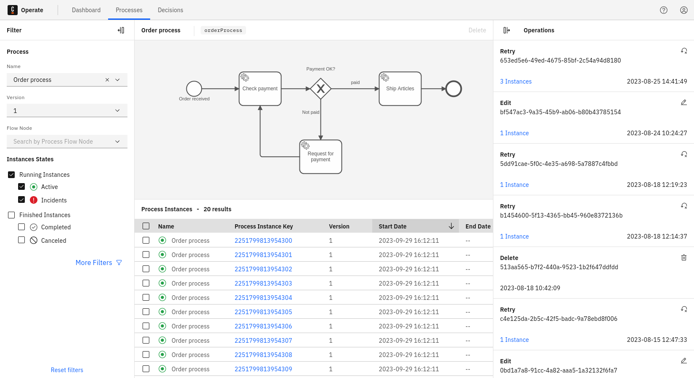The width and height of the screenshot is (694, 378).
Task: Enable the Finished Instances checkbox
Action: click(11, 215)
